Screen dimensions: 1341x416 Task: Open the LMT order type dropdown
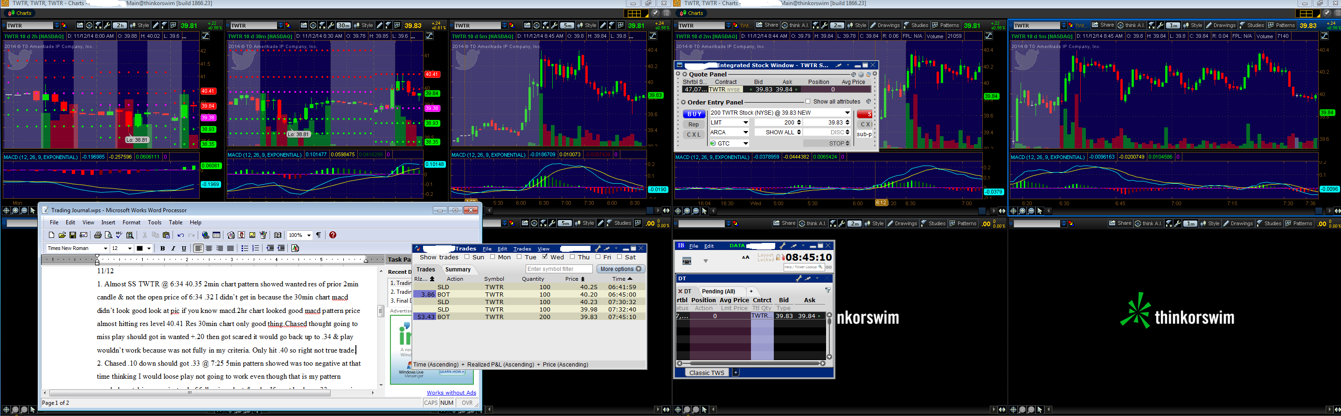click(x=745, y=123)
